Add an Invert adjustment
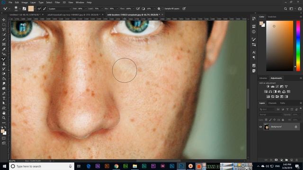 click(x=268, y=96)
